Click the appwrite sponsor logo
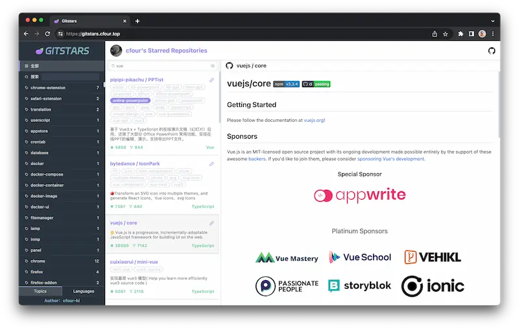519x330 pixels. 360,195
